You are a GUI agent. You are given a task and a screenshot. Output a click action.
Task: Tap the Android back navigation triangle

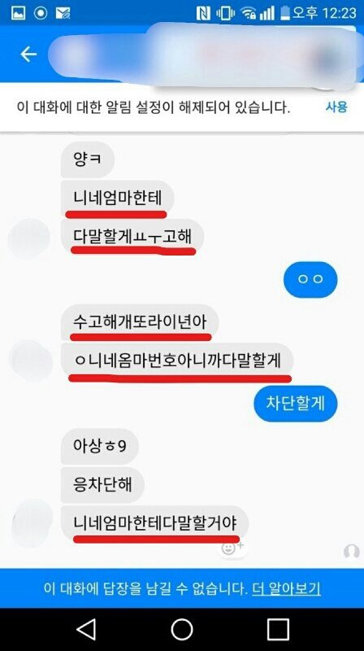(87, 629)
